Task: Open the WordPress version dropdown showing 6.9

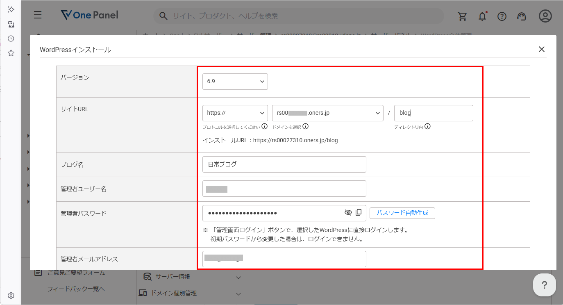Action: coord(235,81)
